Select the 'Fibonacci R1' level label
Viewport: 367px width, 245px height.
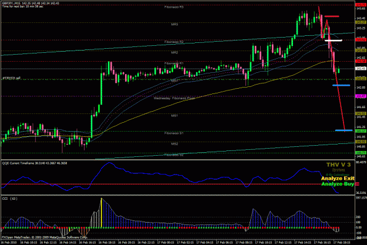[174, 63]
